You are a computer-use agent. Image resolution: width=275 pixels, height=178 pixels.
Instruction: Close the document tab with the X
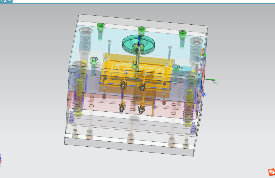point(9,1)
